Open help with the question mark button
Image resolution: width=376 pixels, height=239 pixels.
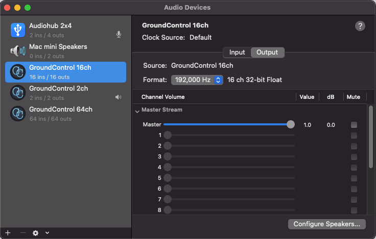(360, 26)
